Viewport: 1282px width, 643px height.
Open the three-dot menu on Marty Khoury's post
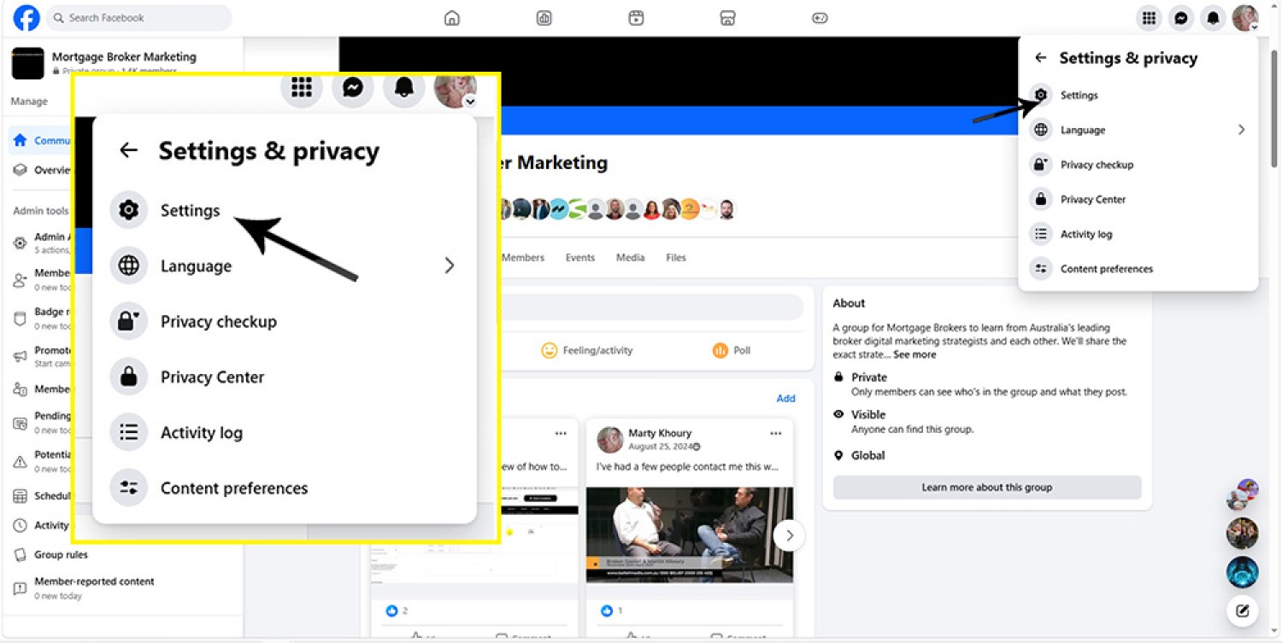click(775, 434)
